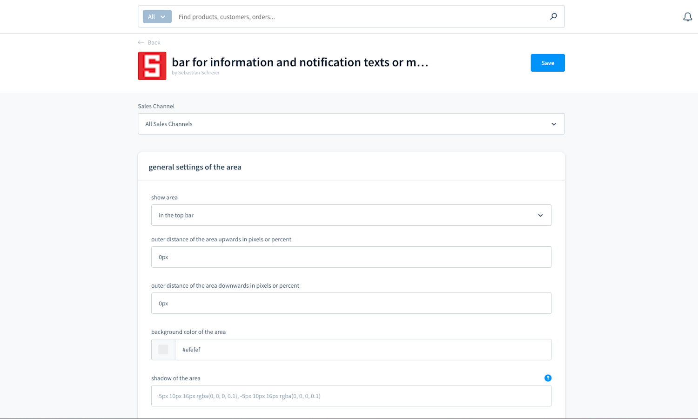698x419 pixels.
Task: Click the back arrow icon
Action: (140, 42)
